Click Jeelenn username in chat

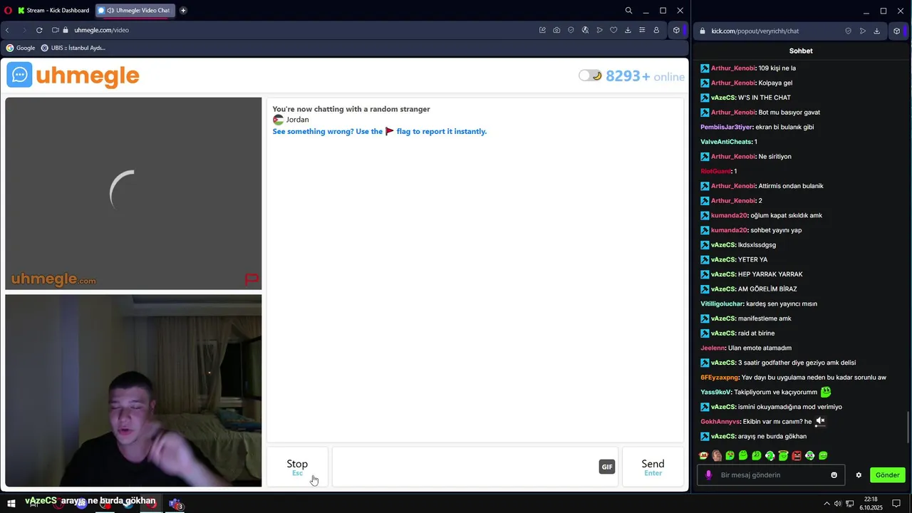(x=712, y=348)
